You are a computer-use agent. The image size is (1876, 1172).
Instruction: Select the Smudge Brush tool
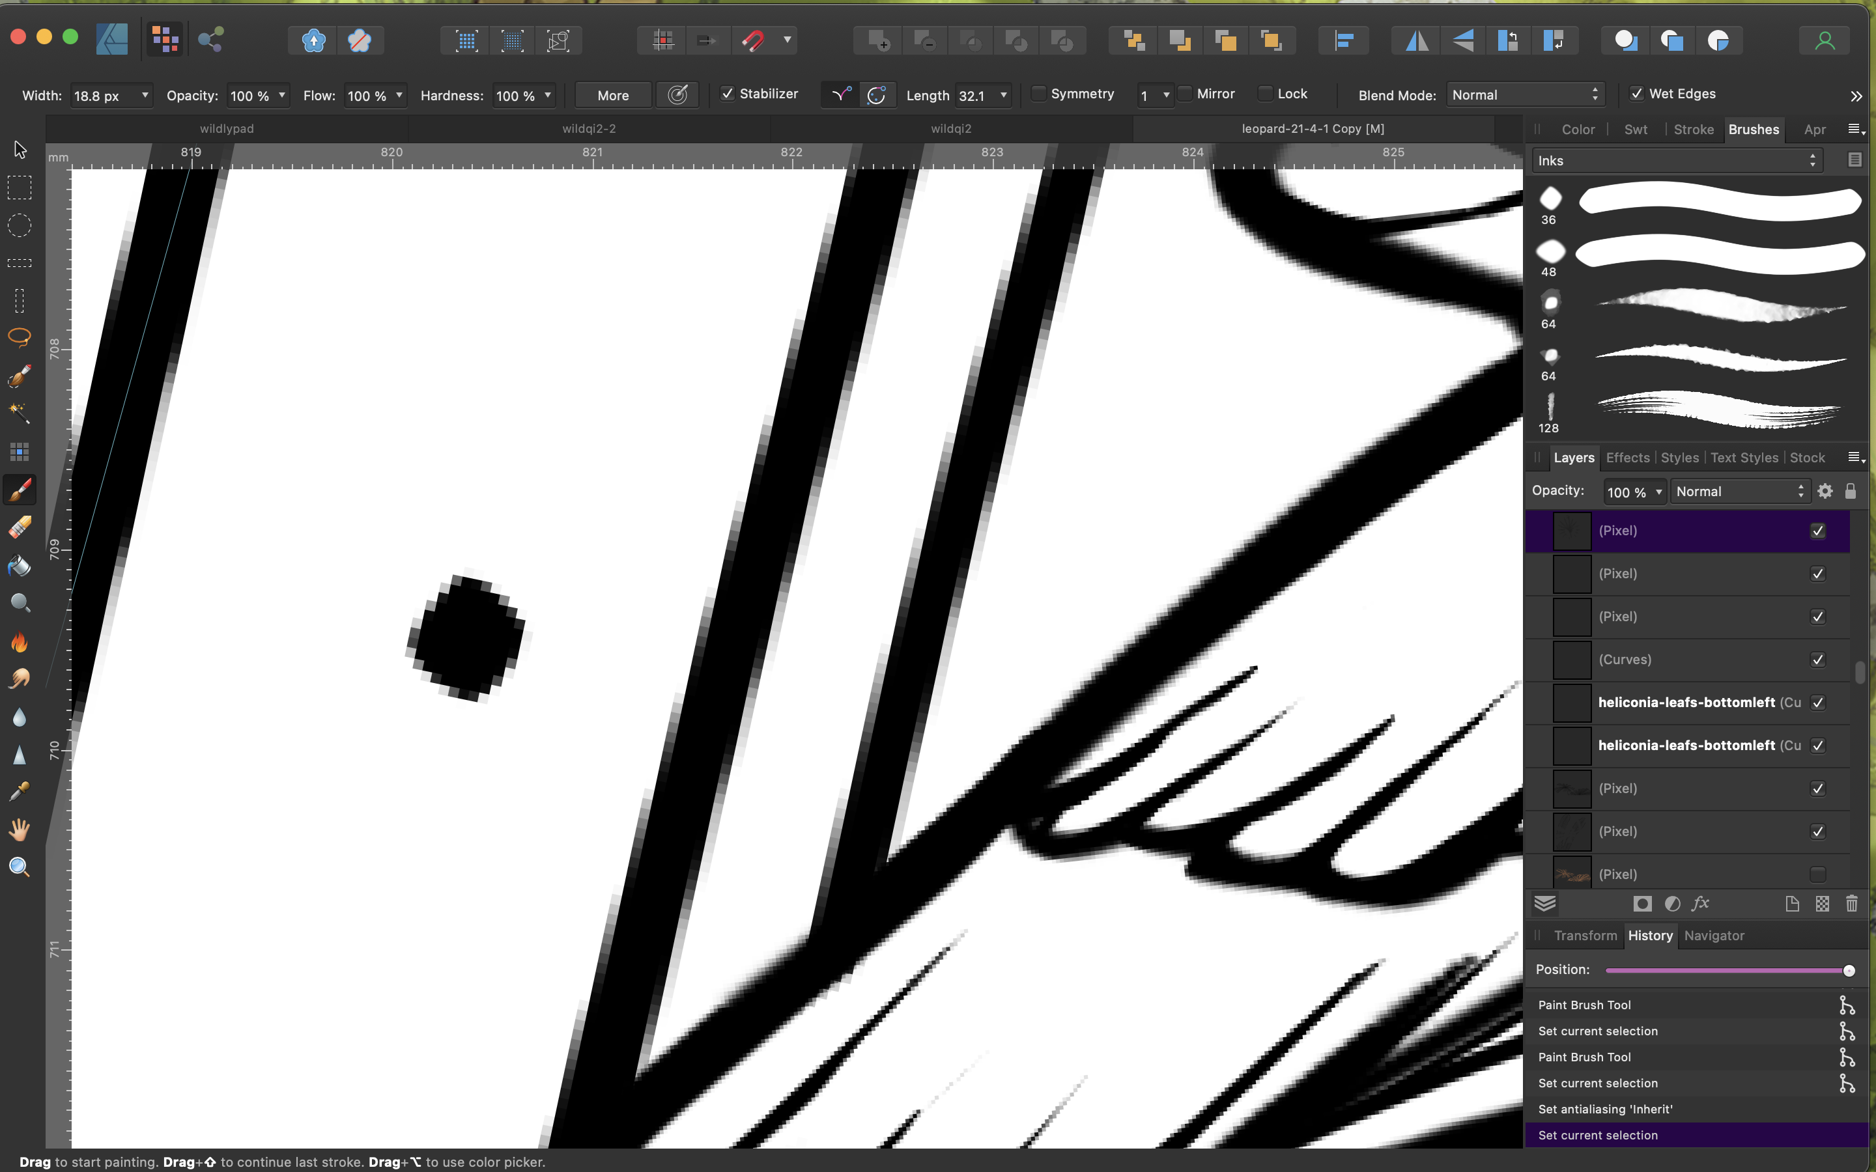point(20,679)
